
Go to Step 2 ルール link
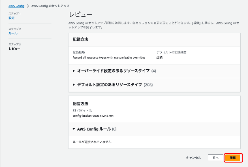coord(13,33)
